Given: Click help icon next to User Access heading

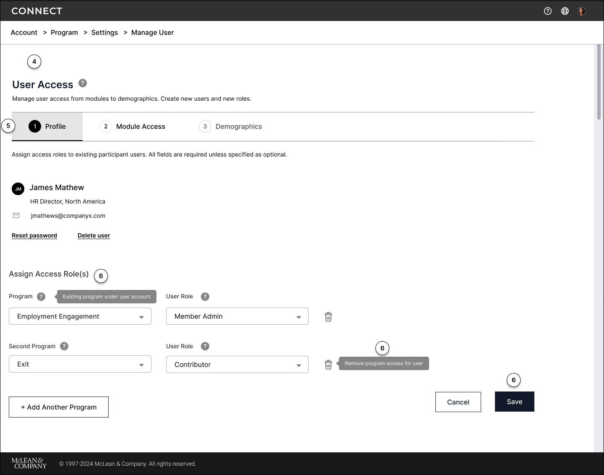Looking at the screenshot, I should 83,83.
